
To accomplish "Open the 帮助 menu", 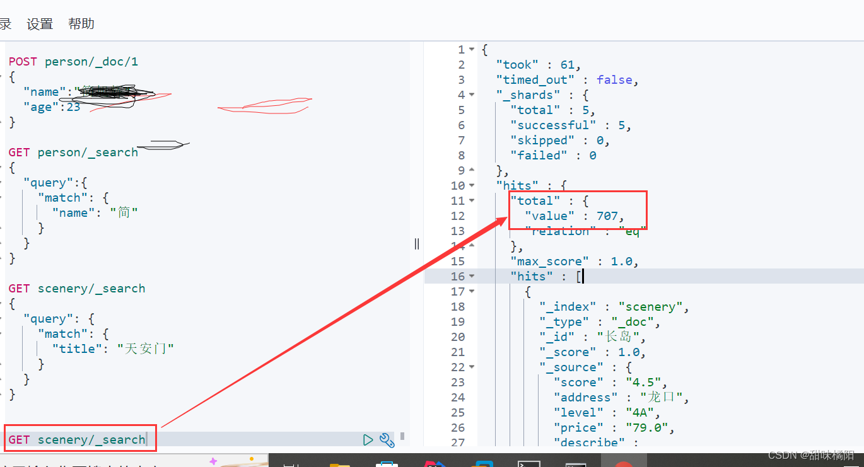I will (x=81, y=24).
